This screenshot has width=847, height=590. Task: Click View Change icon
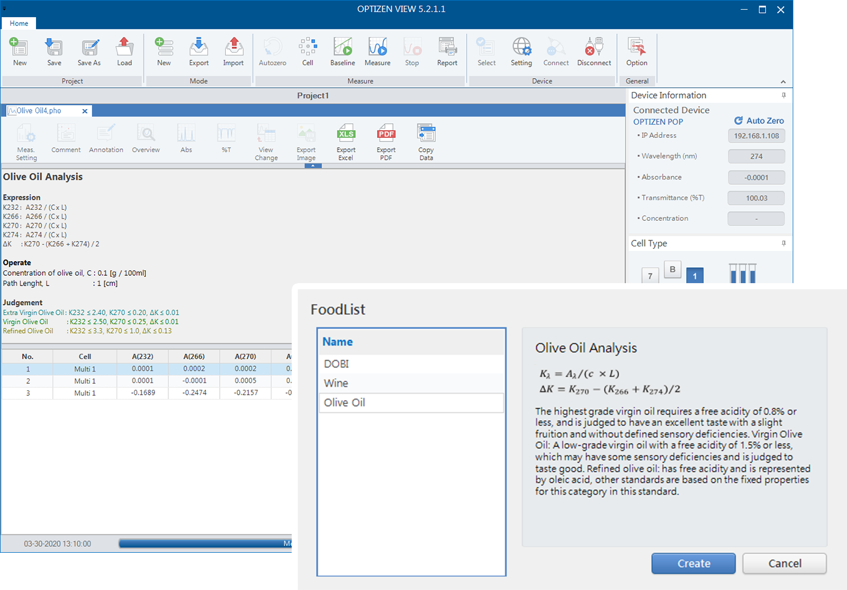[x=266, y=142]
